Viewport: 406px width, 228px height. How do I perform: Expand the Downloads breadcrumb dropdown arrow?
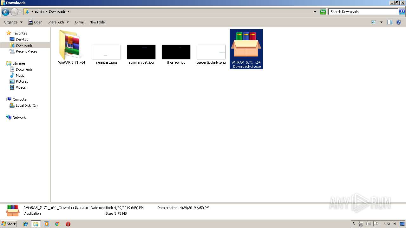pyautogui.click(x=68, y=12)
